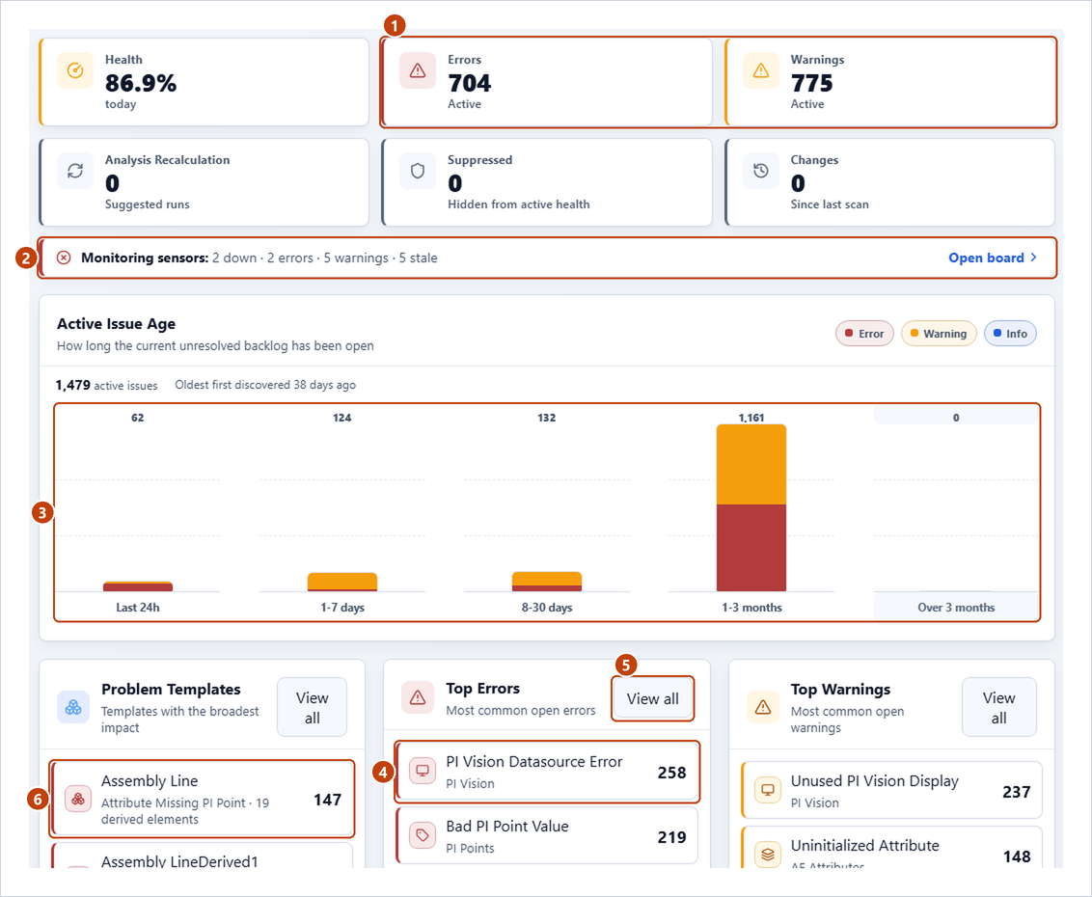Click the Uninitialized Attribute layers icon
The width and height of the screenshot is (1092, 897).
[x=768, y=854]
